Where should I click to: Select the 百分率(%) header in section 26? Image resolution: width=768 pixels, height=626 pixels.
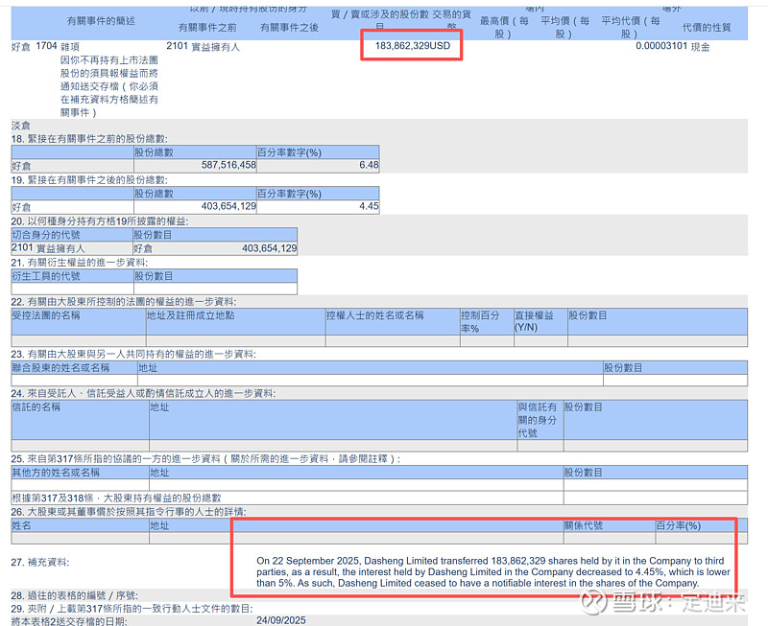click(679, 525)
